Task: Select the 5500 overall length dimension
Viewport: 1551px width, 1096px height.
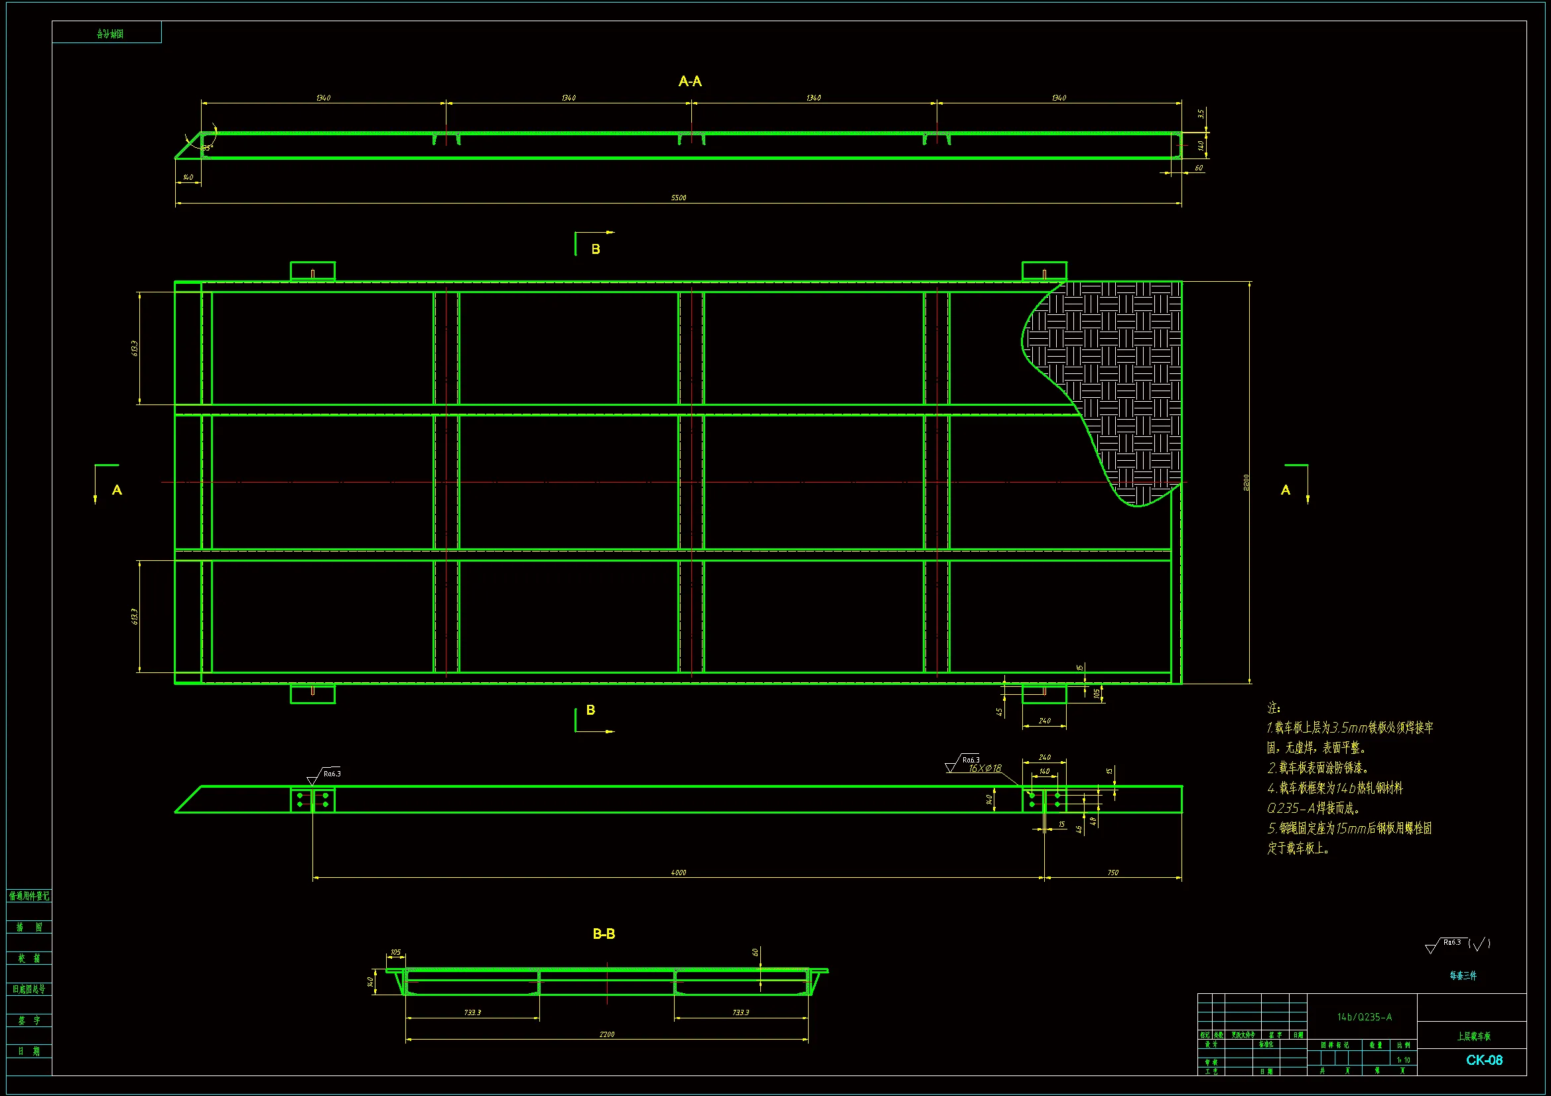Action: tap(678, 198)
